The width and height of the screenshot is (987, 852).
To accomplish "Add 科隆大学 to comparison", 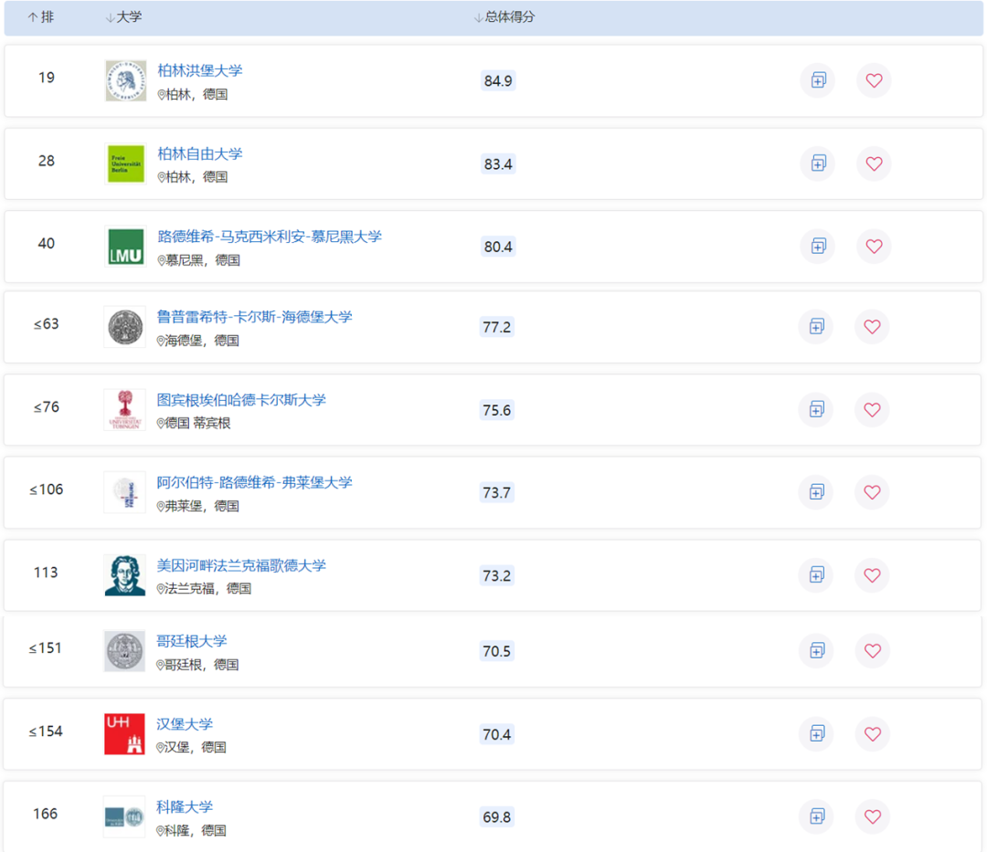I will [815, 816].
